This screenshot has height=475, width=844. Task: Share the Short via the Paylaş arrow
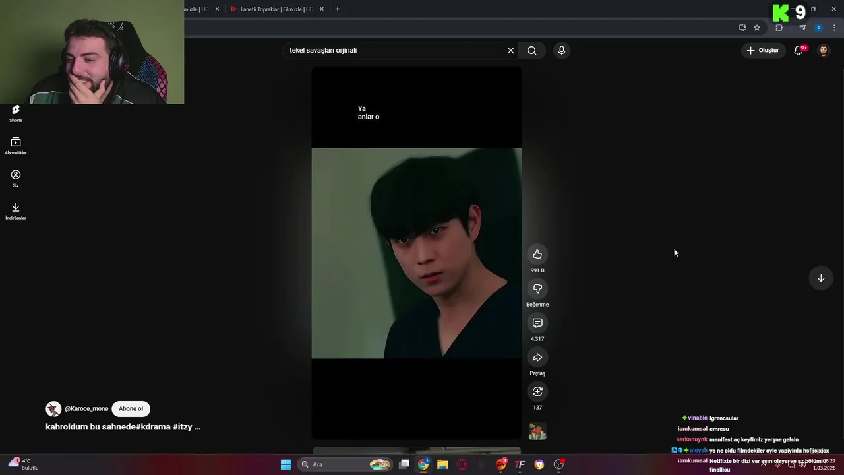[x=537, y=358]
